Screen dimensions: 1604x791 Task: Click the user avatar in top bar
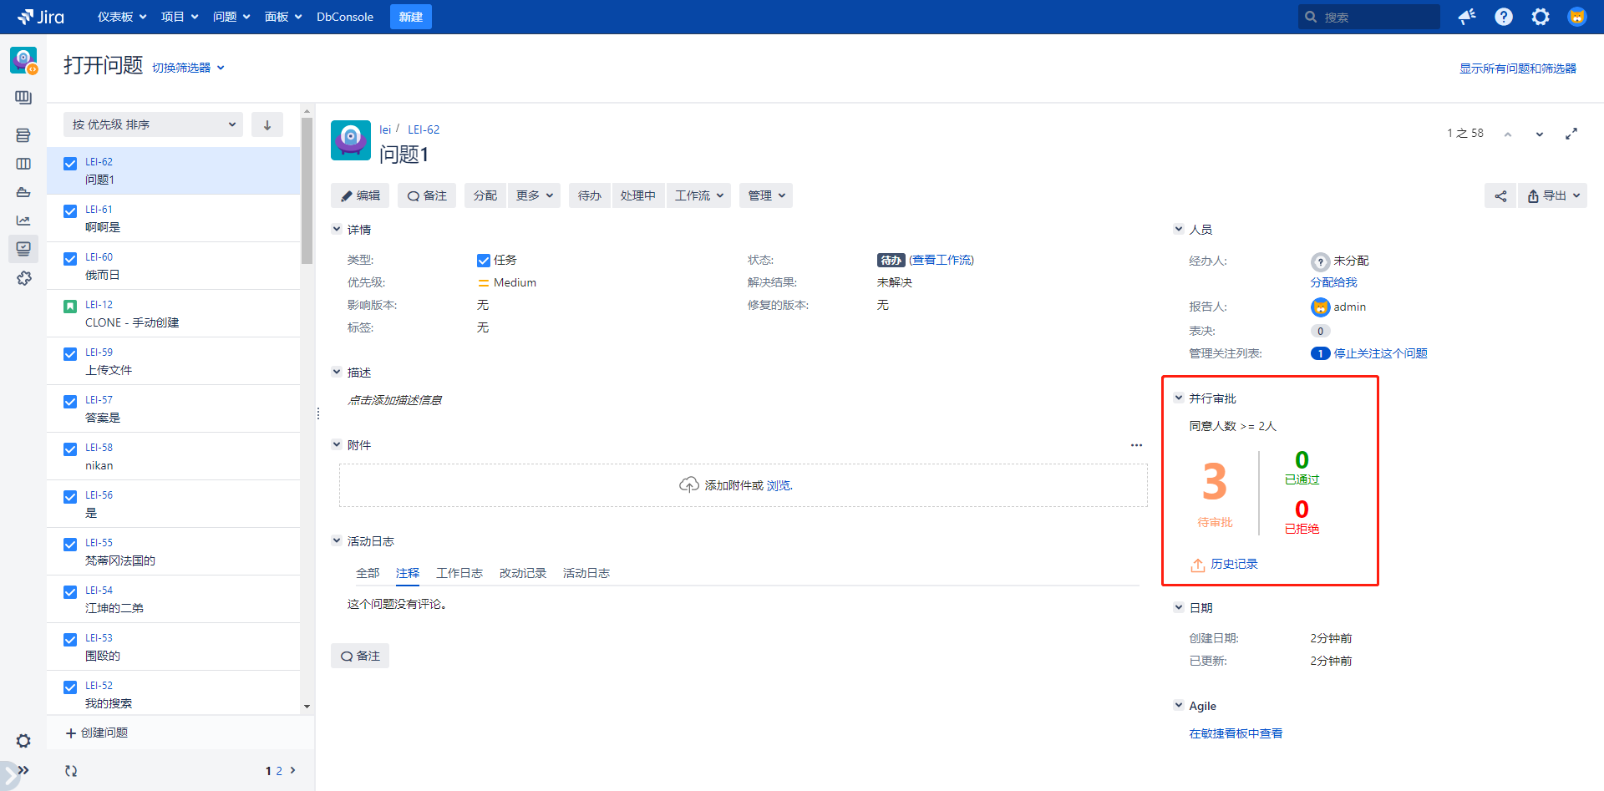[1577, 17]
